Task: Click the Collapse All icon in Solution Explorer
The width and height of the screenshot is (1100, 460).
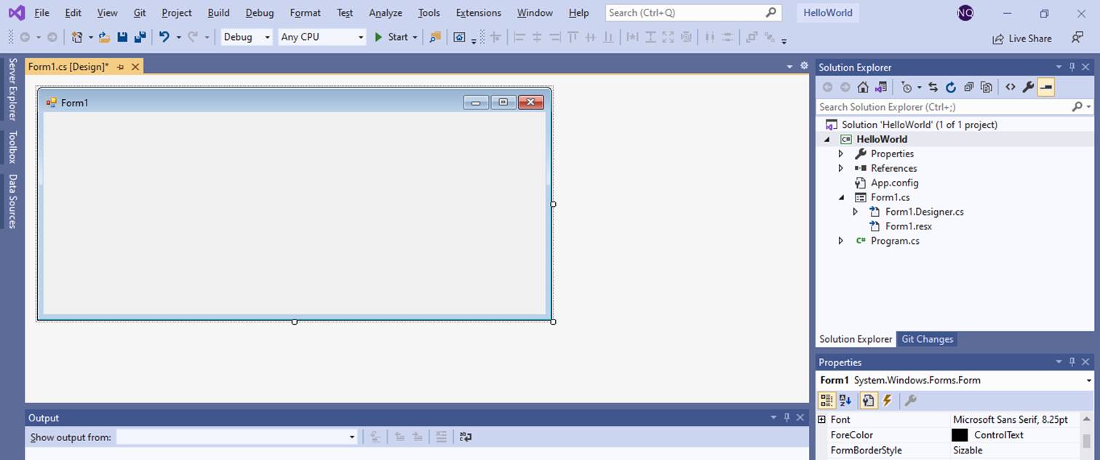Action: 968,87
